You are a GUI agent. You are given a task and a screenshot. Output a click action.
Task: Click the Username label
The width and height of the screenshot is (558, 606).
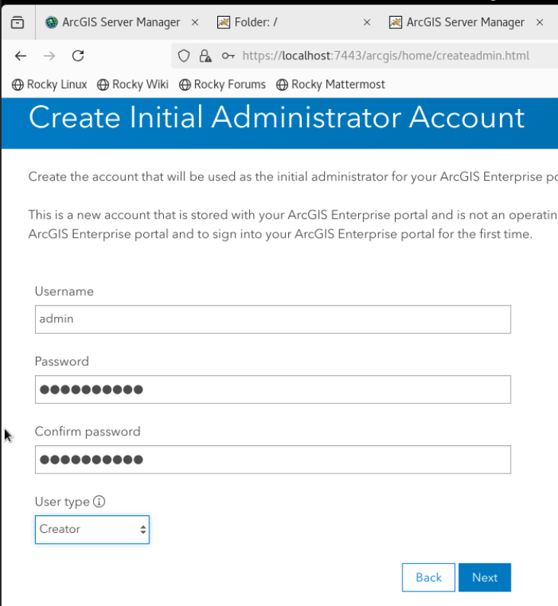64,291
